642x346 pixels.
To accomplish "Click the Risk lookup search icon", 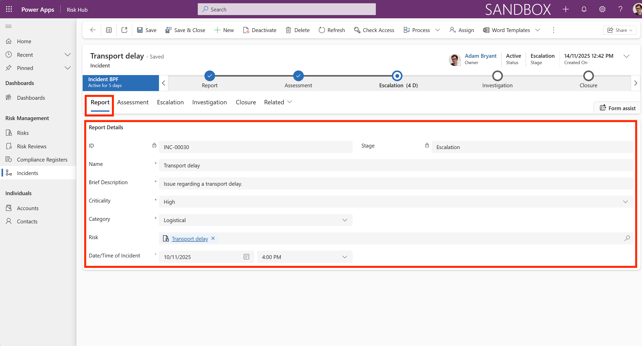I will click(x=627, y=238).
